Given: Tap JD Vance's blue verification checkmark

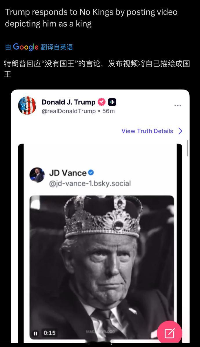Looking at the screenshot, I should [x=91, y=172].
